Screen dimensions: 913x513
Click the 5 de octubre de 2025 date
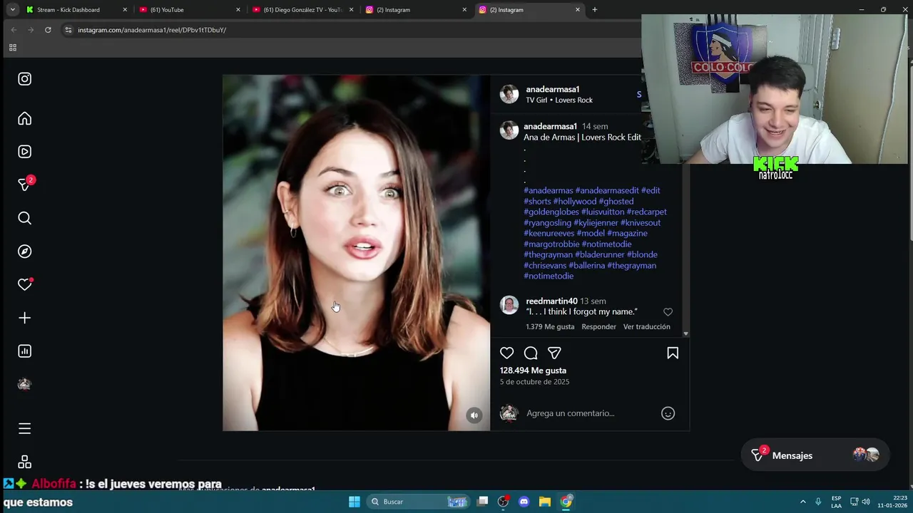click(x=534, y=382)
